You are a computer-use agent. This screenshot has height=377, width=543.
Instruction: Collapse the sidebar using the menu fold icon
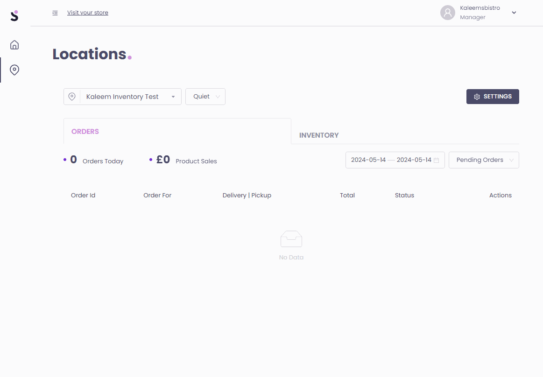pyautogui.click(x=55, y=13)
